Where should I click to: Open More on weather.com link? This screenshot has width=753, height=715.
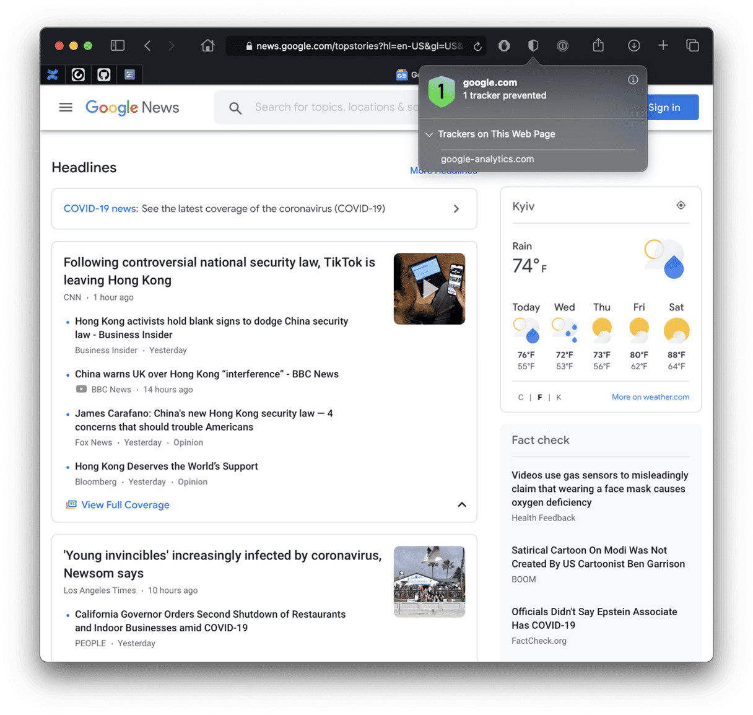coord(650,397)
